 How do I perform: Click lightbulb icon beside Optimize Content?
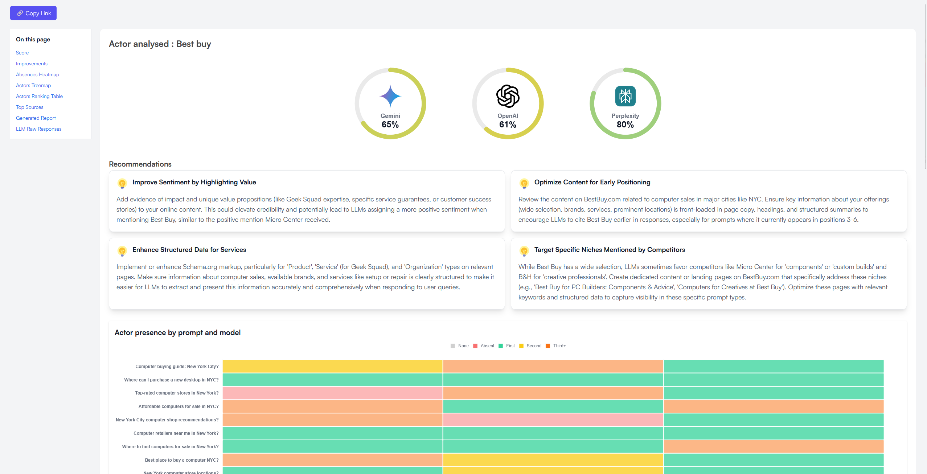524,184
